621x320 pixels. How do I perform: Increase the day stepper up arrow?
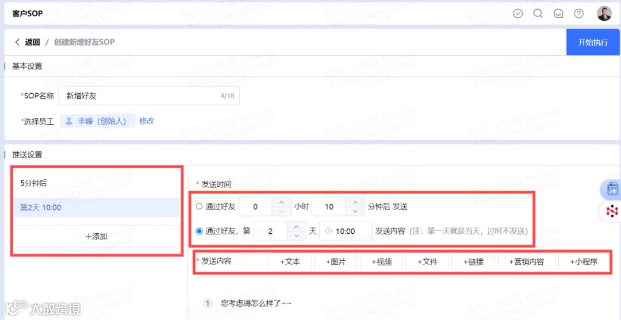coord(296,227)
